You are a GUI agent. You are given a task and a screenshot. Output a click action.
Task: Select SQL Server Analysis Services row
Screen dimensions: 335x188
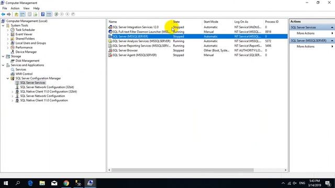[198, 41]
